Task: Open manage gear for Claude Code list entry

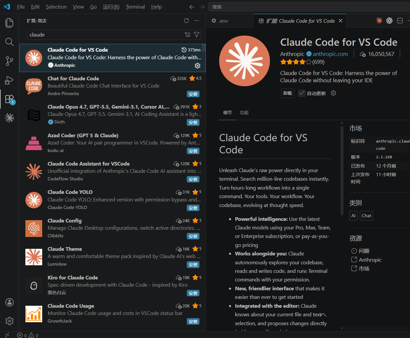Action: 197,65
